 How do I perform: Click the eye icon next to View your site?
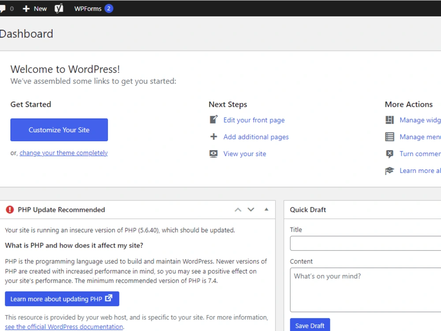click(213, 154)
